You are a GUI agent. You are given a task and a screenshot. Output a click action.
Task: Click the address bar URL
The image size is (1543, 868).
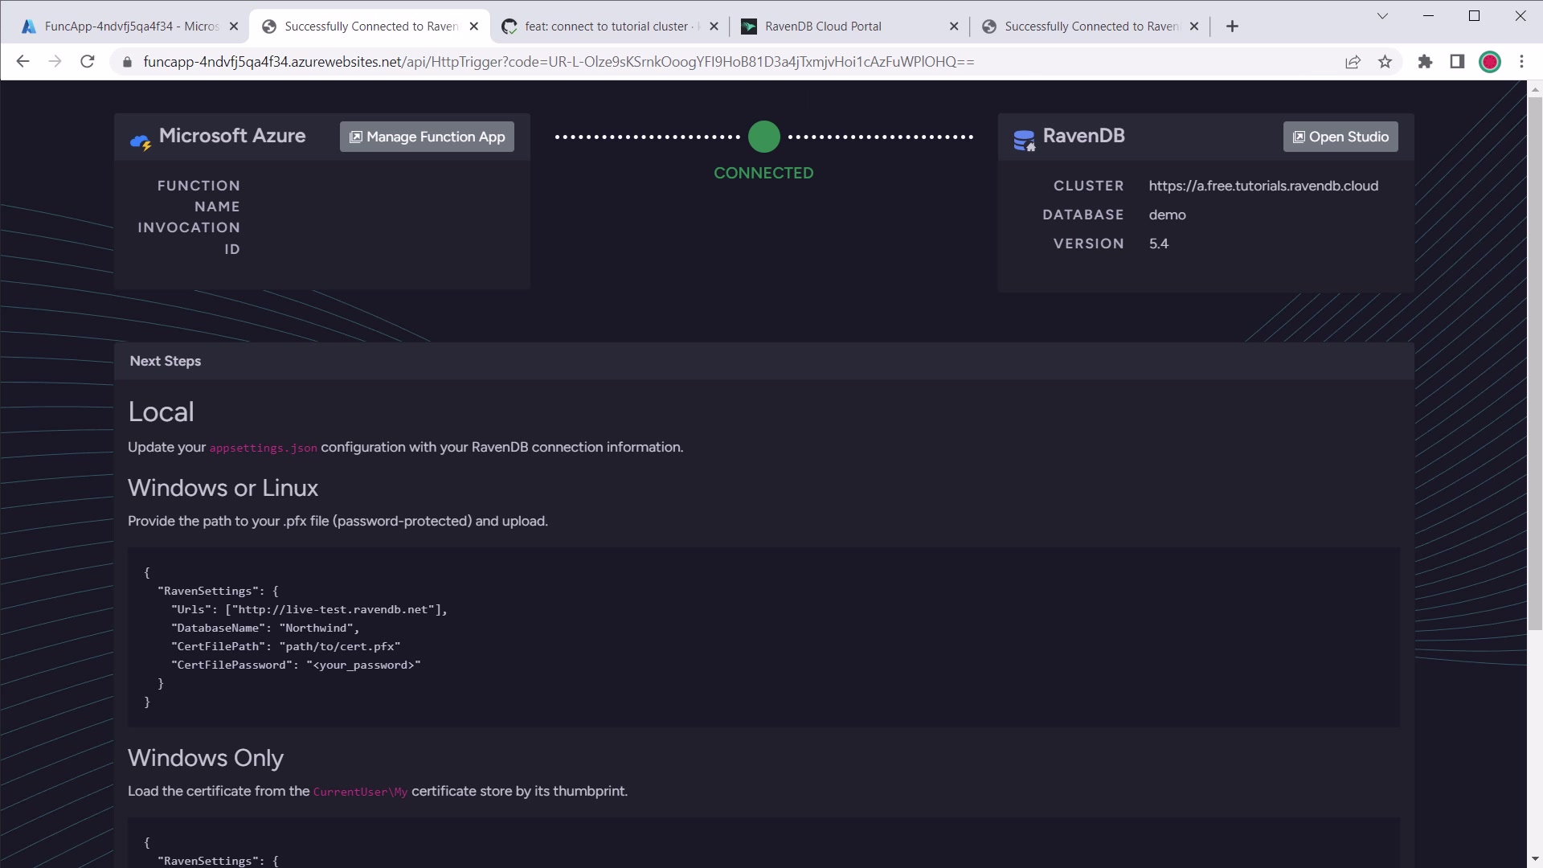(x=559, y=62)
